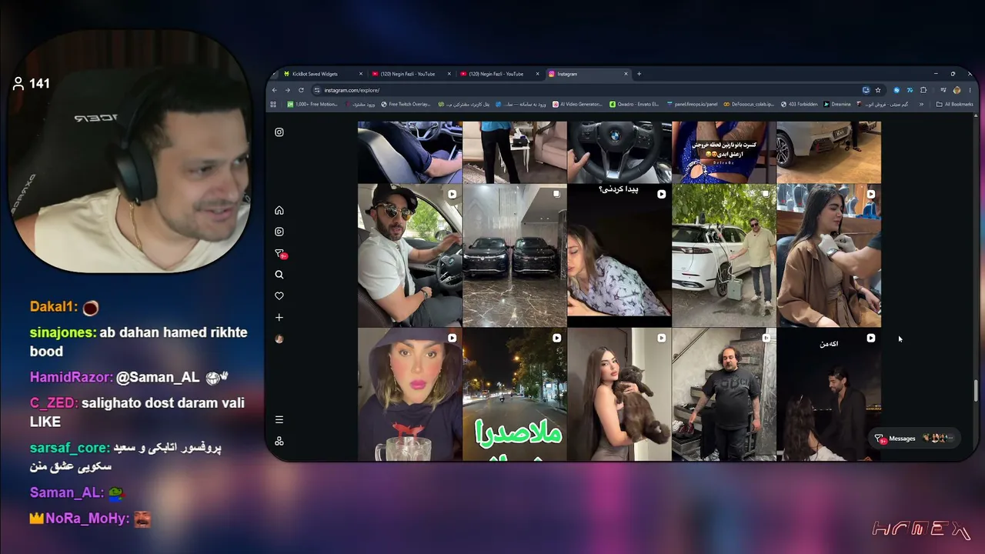Screen dimensions: 985x554
Task: Open the panel.fireops.io/panel bookmark
Action: [693, 104]
